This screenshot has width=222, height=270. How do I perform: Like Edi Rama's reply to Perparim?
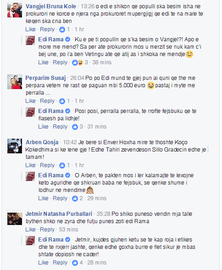[x=43, y=127]
